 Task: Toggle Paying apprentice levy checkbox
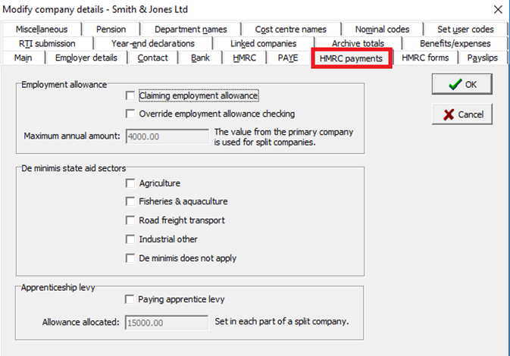[x=131, y=299]
